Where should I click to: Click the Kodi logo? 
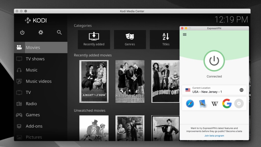click(x=36, y=20)
